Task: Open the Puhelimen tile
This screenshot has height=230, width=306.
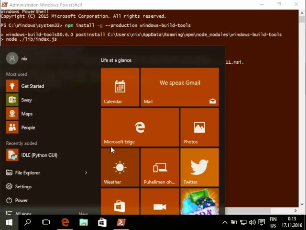Action: click(160, 167)
